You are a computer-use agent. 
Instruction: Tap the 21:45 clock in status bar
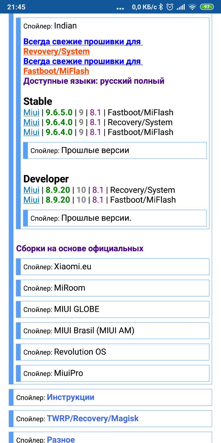16,7
